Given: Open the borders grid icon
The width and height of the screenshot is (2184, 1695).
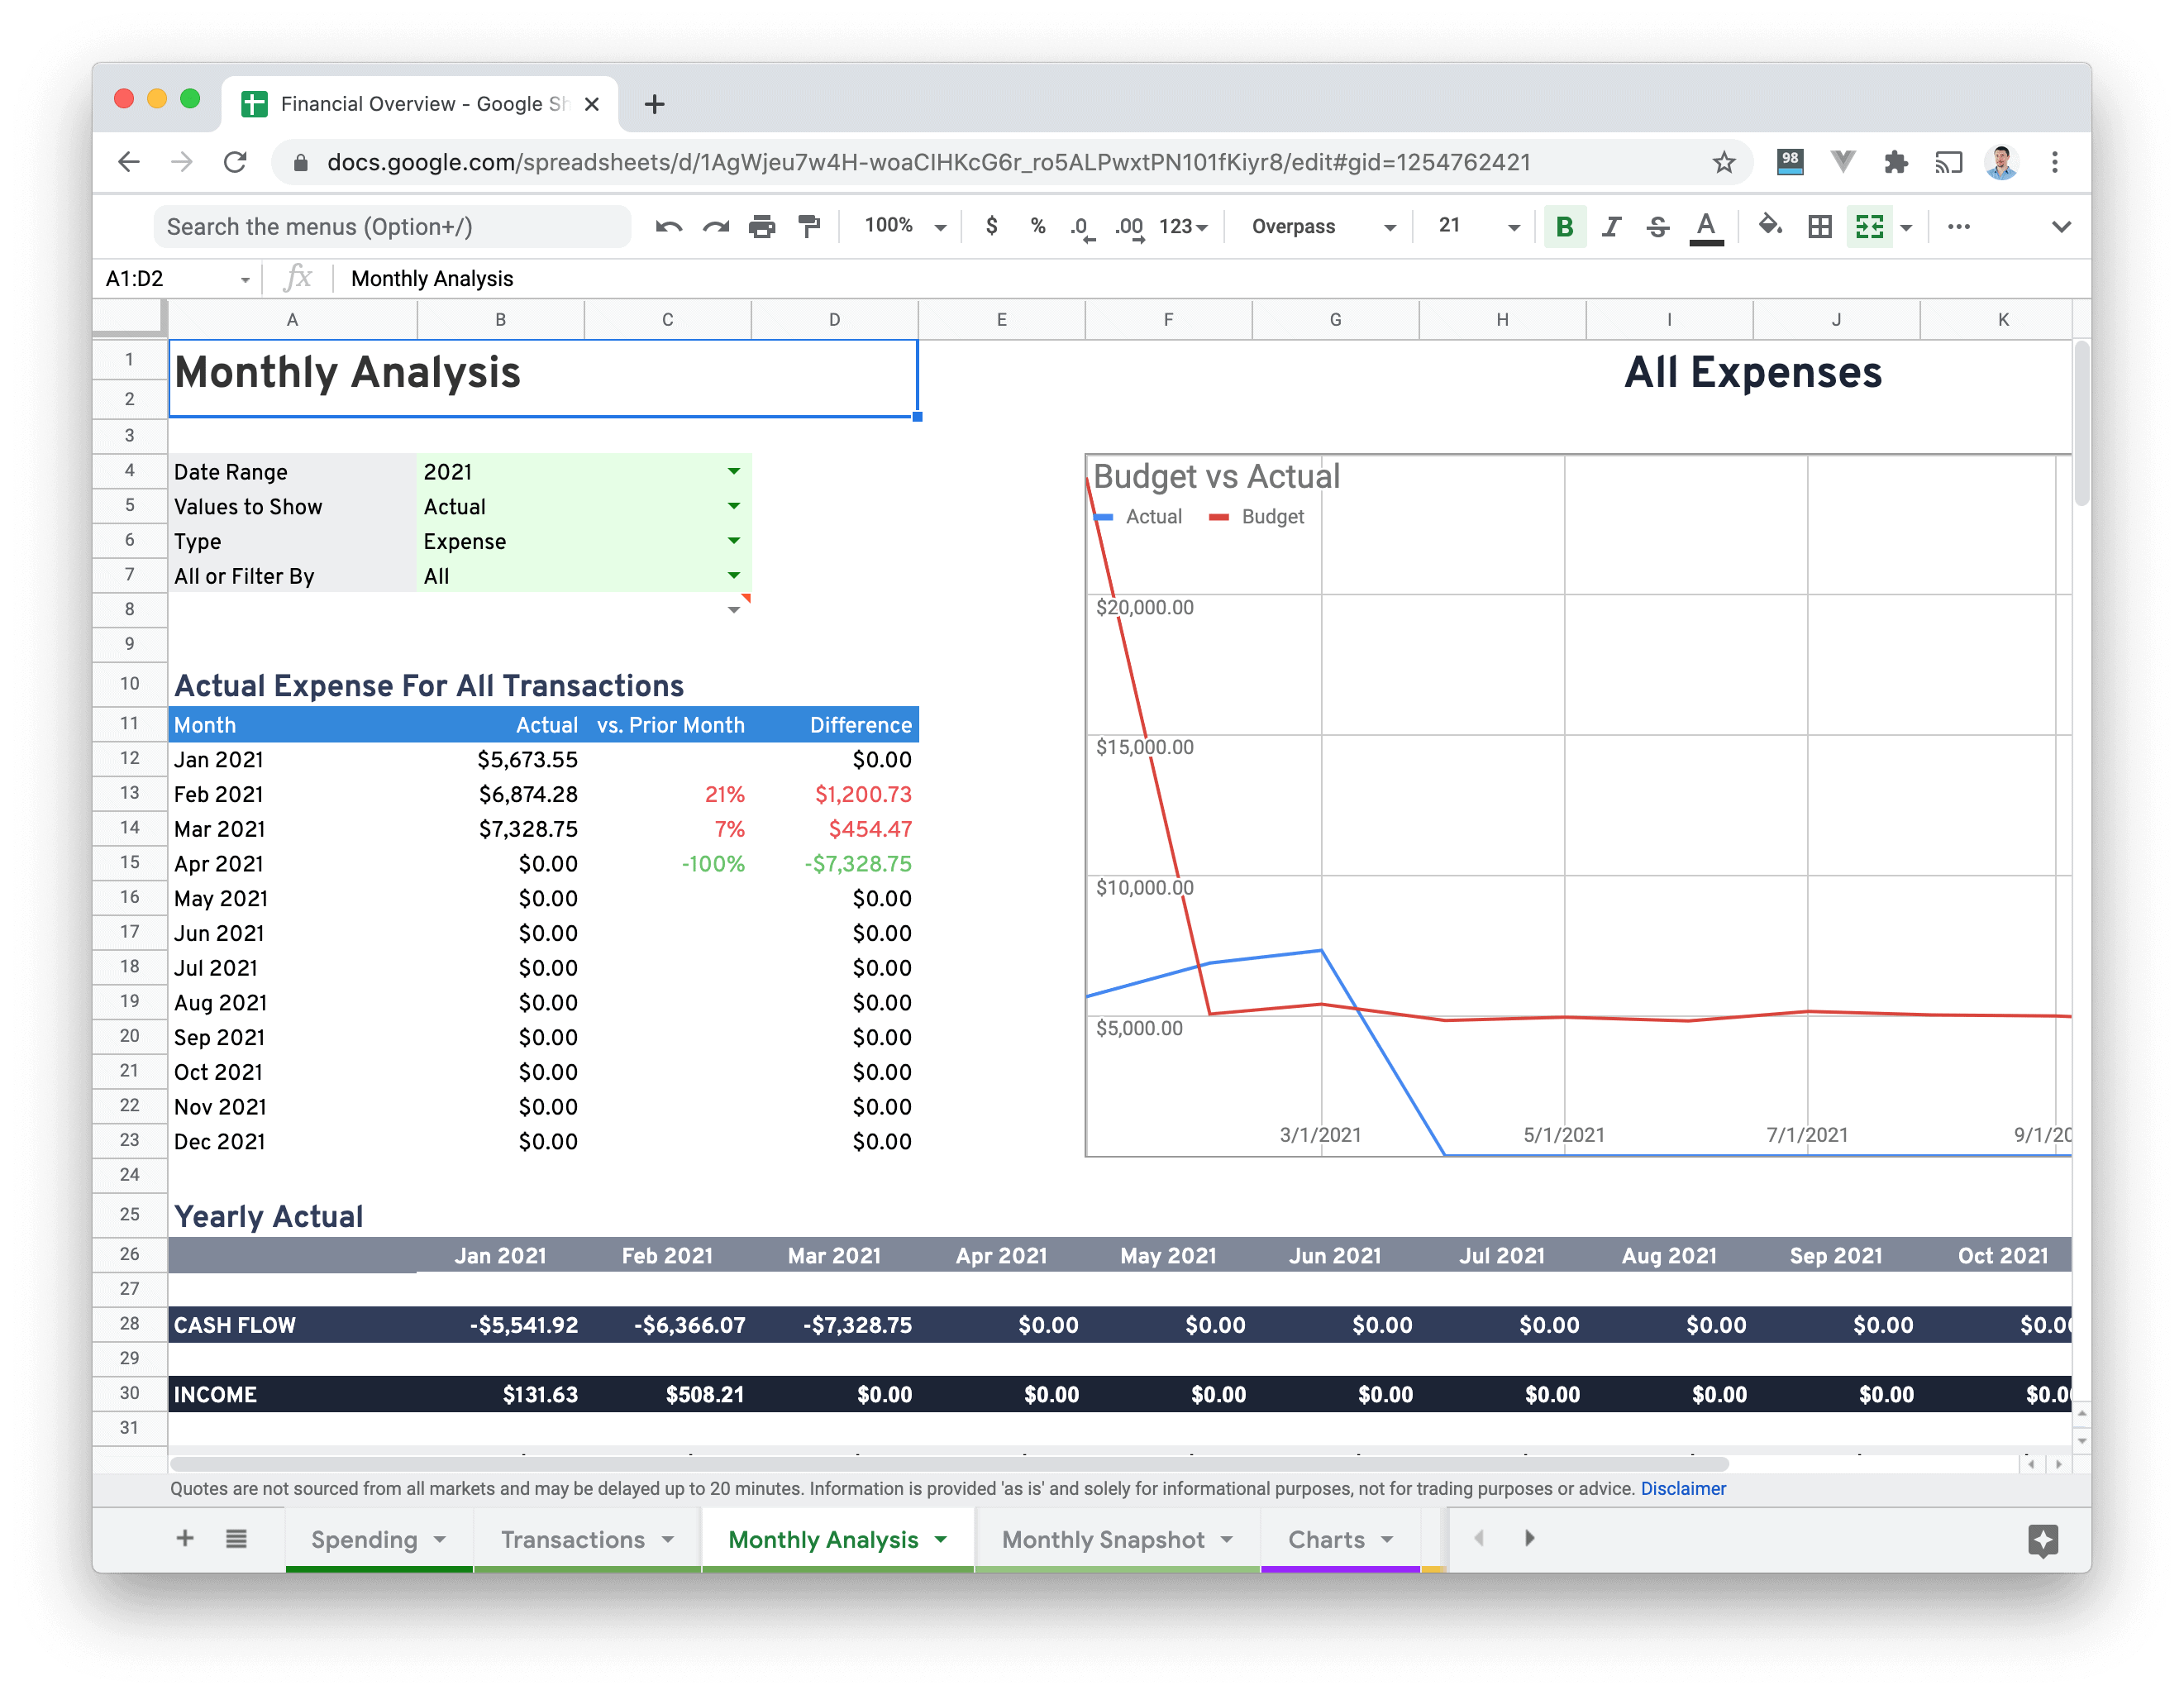Looking at the screenshot, I should click(x=1820, y=227).
